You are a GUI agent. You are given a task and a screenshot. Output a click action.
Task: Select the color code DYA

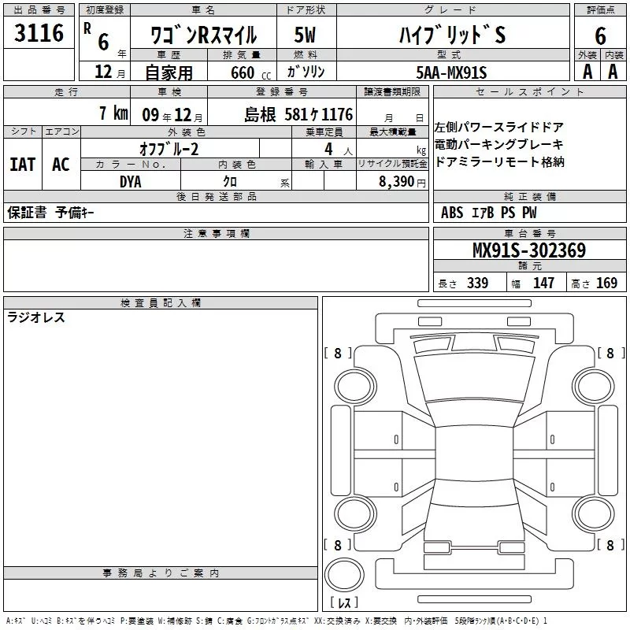pos(131,182)
